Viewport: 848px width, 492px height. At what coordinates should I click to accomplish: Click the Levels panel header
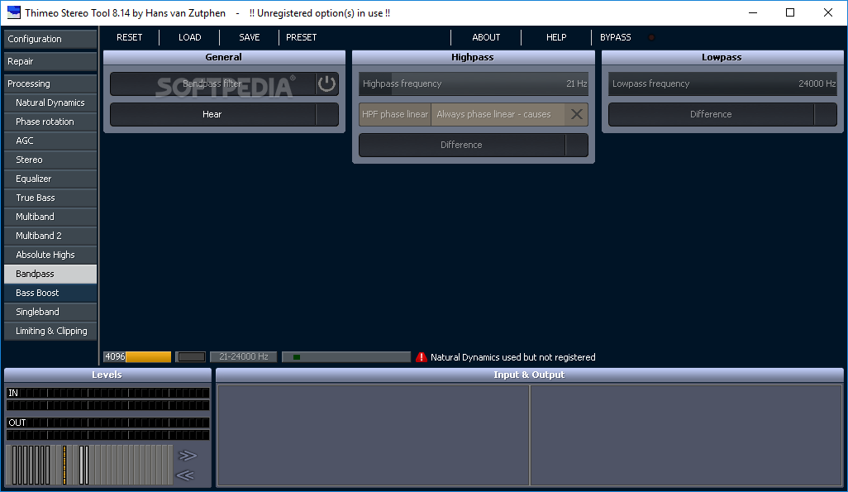[x=107, y=375]
